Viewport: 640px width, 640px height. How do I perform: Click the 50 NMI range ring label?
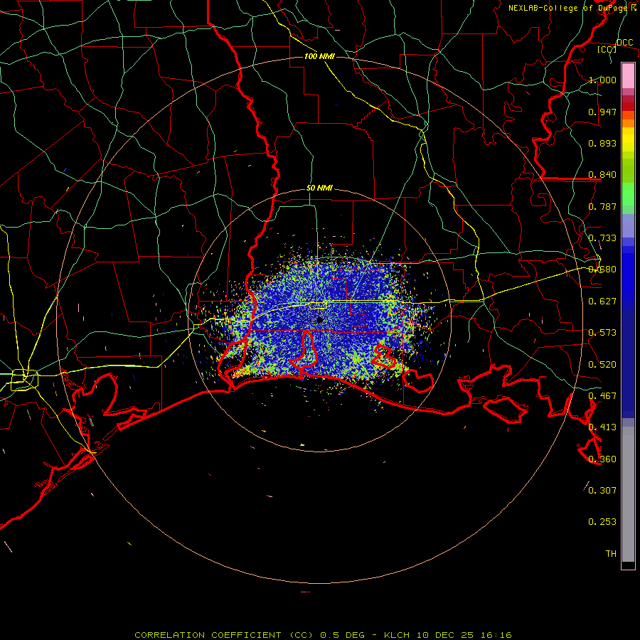point(319,188)
